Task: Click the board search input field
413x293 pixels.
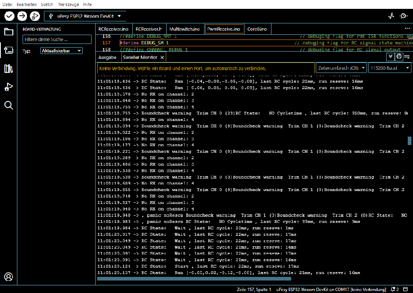Action: click(57, 39)
